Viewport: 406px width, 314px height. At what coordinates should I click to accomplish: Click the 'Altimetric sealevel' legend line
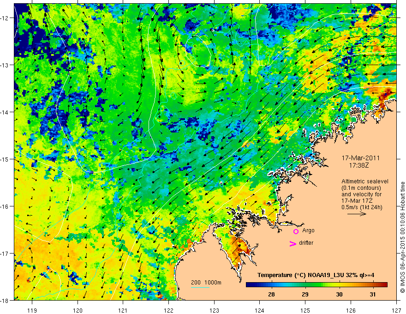click(x=365, y=181)
